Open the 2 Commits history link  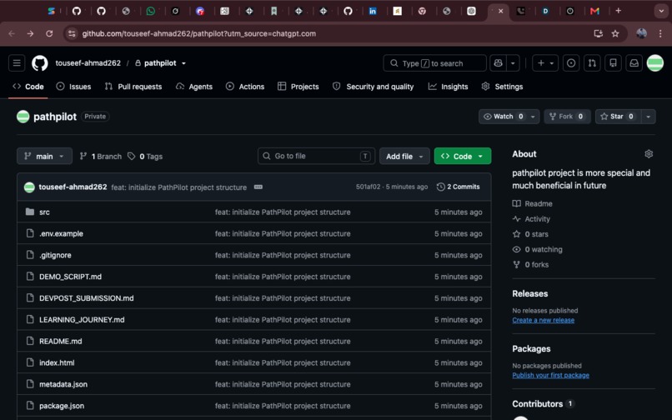click(x=458, y=187)
